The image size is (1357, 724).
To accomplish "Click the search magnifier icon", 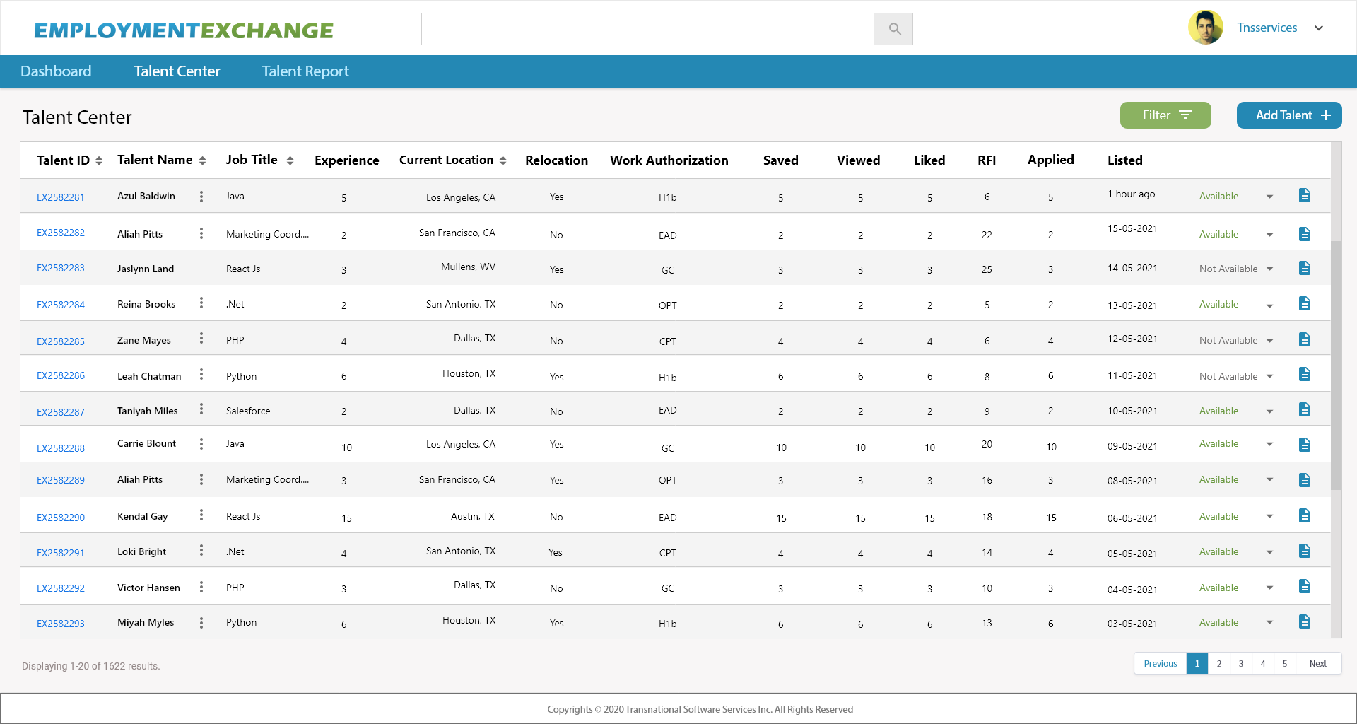I will [x=893, y=29].
